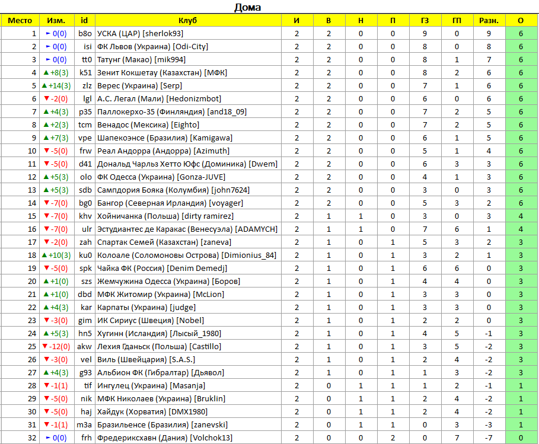
Task: Select club 'А.С. Легал (Мали) [Hedonizmbot]'
Action: 159,99
